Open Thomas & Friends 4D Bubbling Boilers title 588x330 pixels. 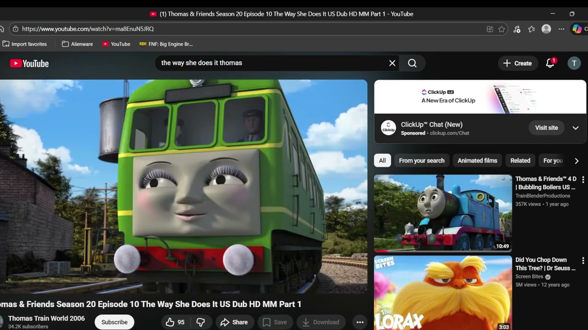(x=546, y=183)
